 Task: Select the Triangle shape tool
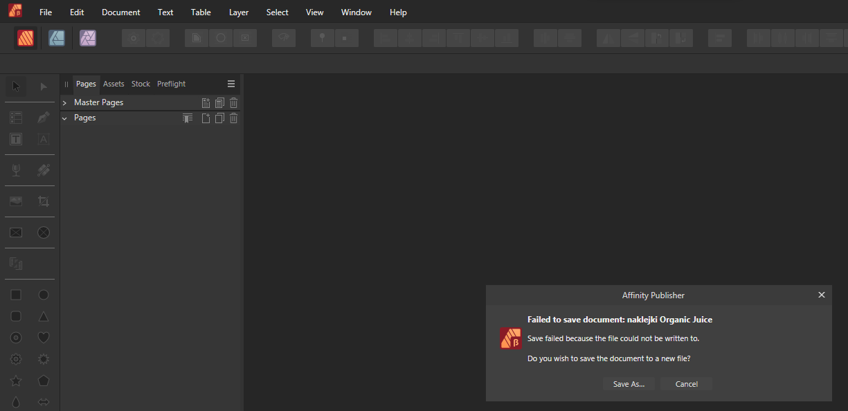pos(43,316)
